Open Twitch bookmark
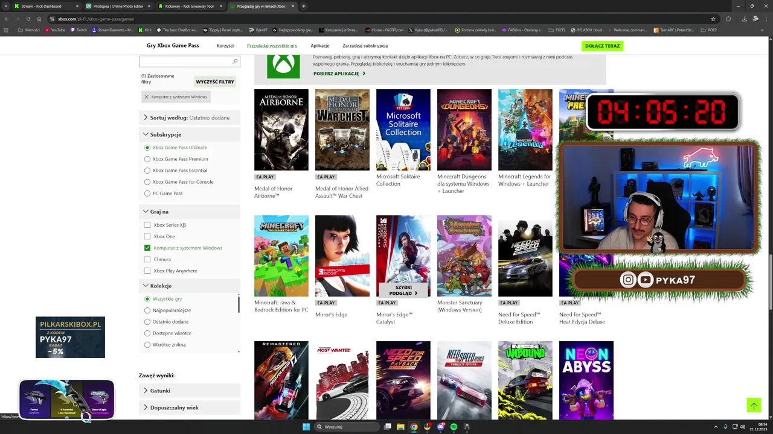The image size is (773, 434). [79, 30]
